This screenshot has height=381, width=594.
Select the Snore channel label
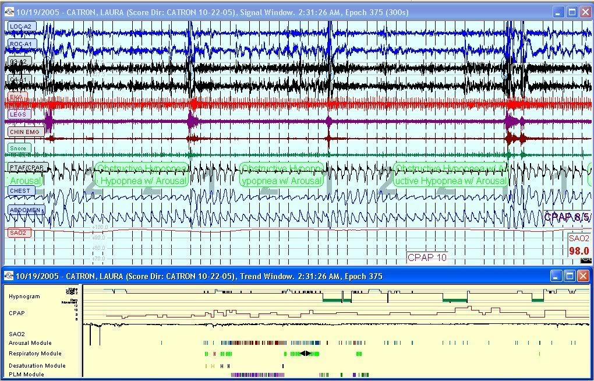(x=18, y=149)
